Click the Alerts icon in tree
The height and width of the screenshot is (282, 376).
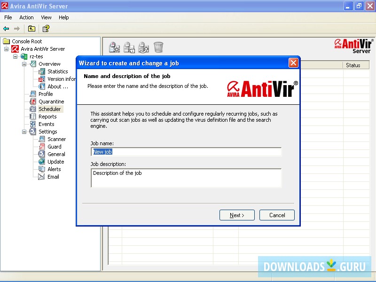(x=42, y=169)
